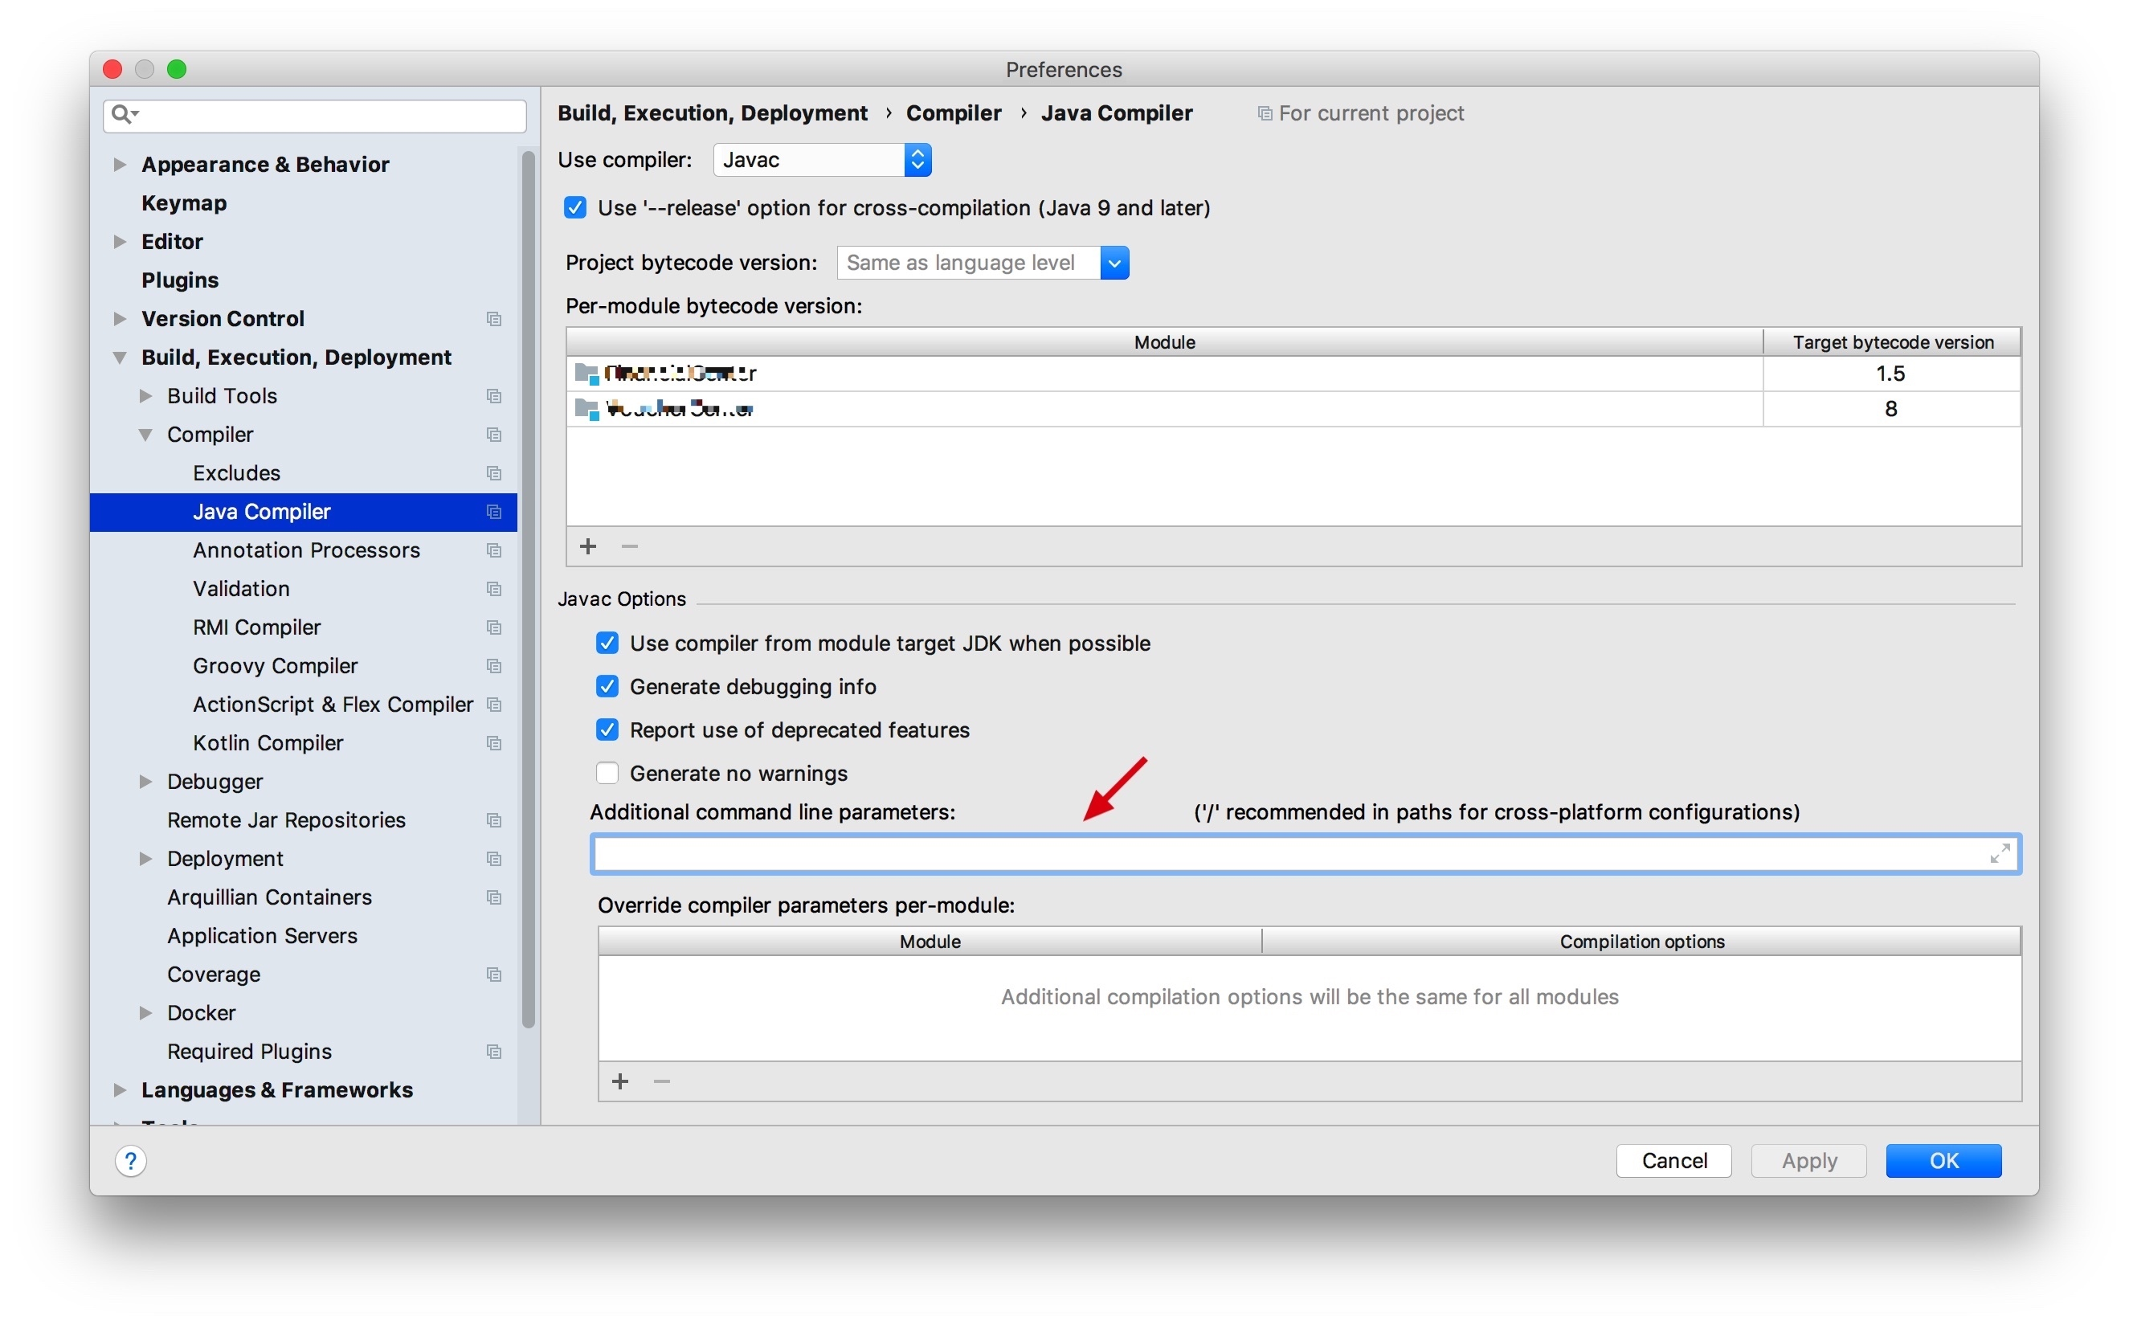
Task: Uncheck Generate debugging info
Action: click(x=607, y=687)
